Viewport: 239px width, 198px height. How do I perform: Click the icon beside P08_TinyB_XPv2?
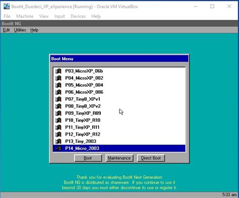(58, 106)
